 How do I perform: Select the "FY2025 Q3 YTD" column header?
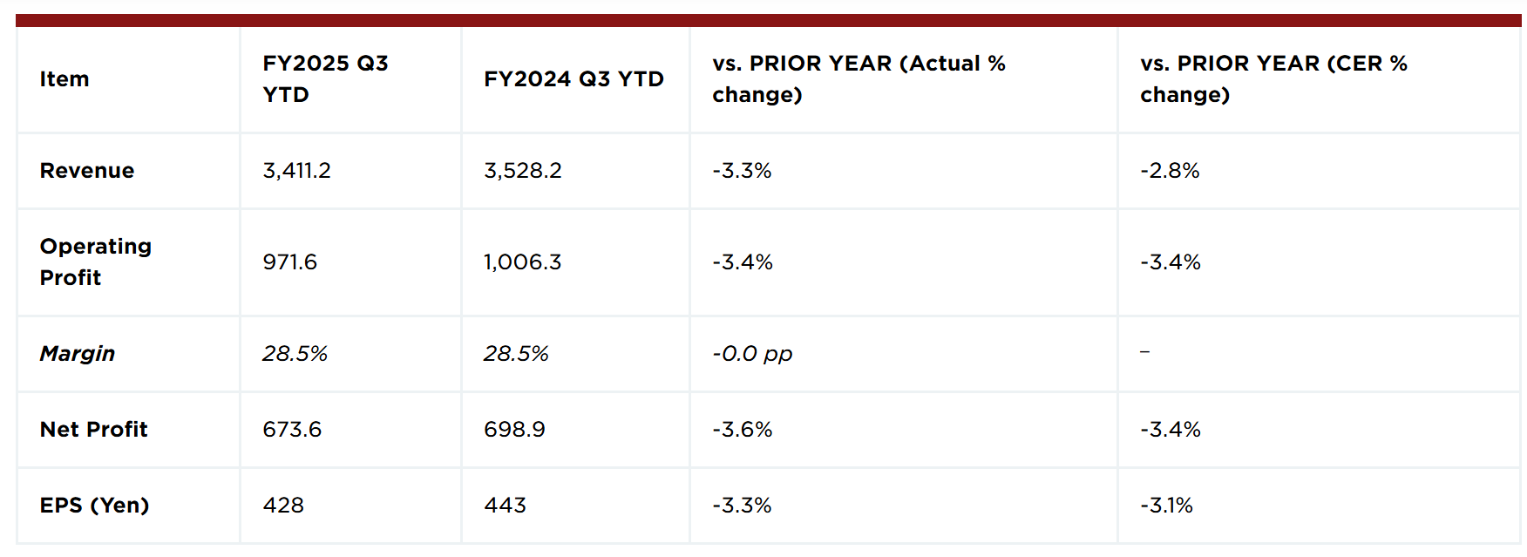coord(325,79)
